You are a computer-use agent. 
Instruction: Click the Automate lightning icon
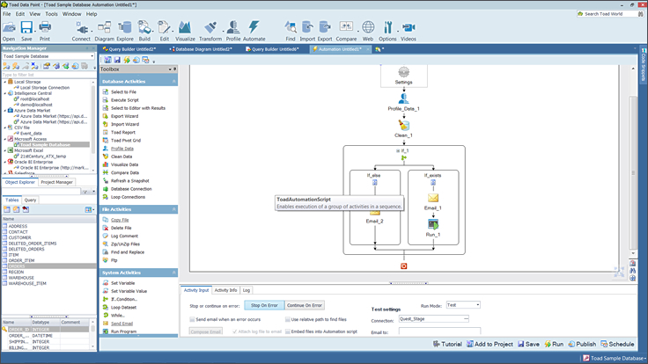(x=254, y=29)
